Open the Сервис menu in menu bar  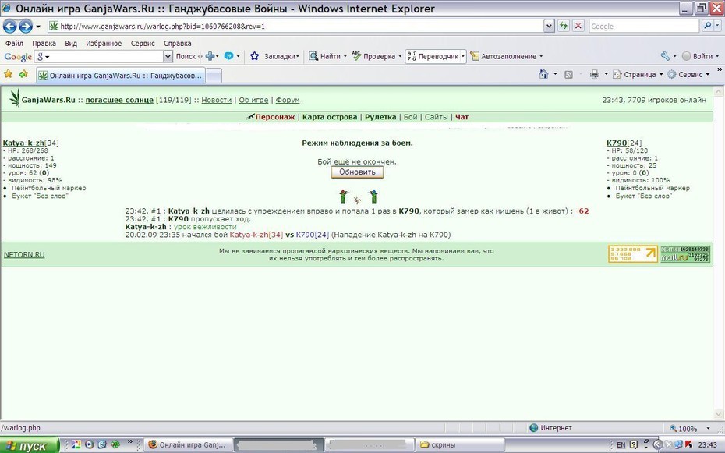tap(143, 44)
